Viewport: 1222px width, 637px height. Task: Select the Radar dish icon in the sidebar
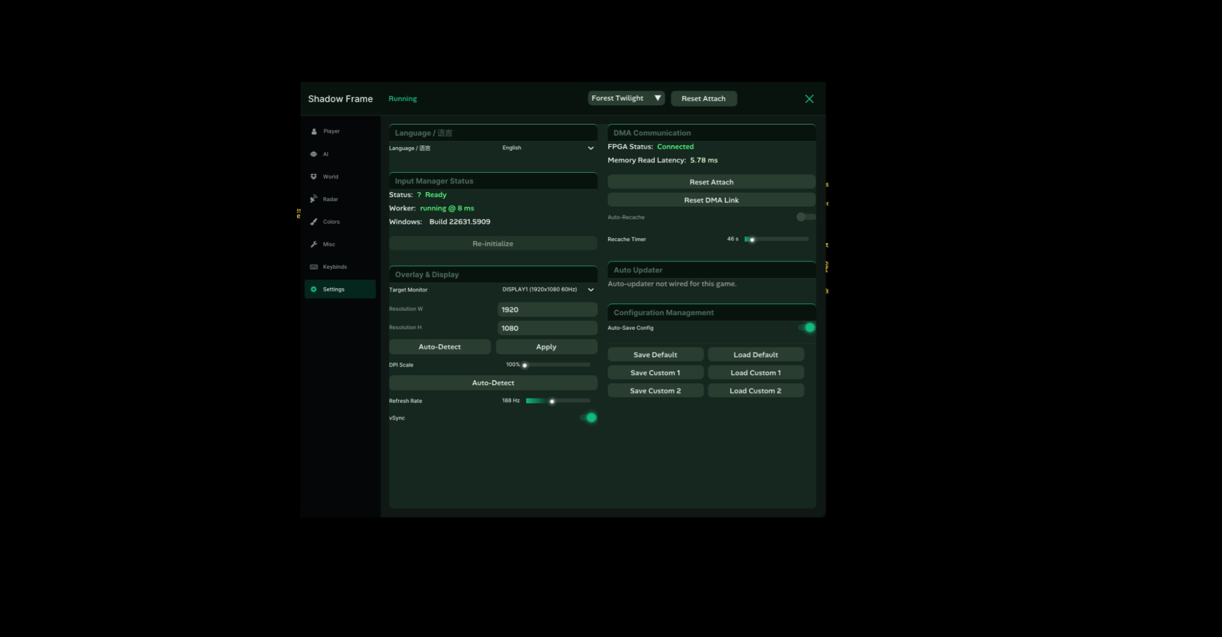click(313, 199)
